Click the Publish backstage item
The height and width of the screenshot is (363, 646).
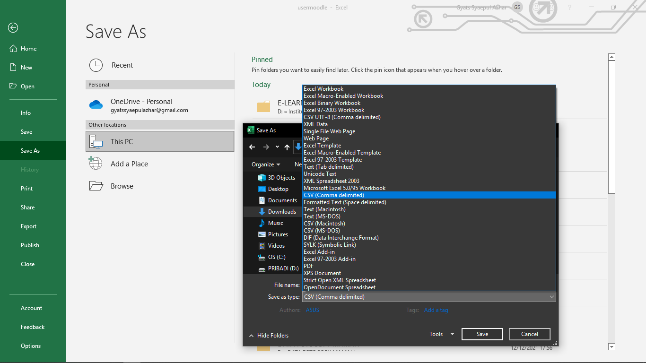click(33, 245)
